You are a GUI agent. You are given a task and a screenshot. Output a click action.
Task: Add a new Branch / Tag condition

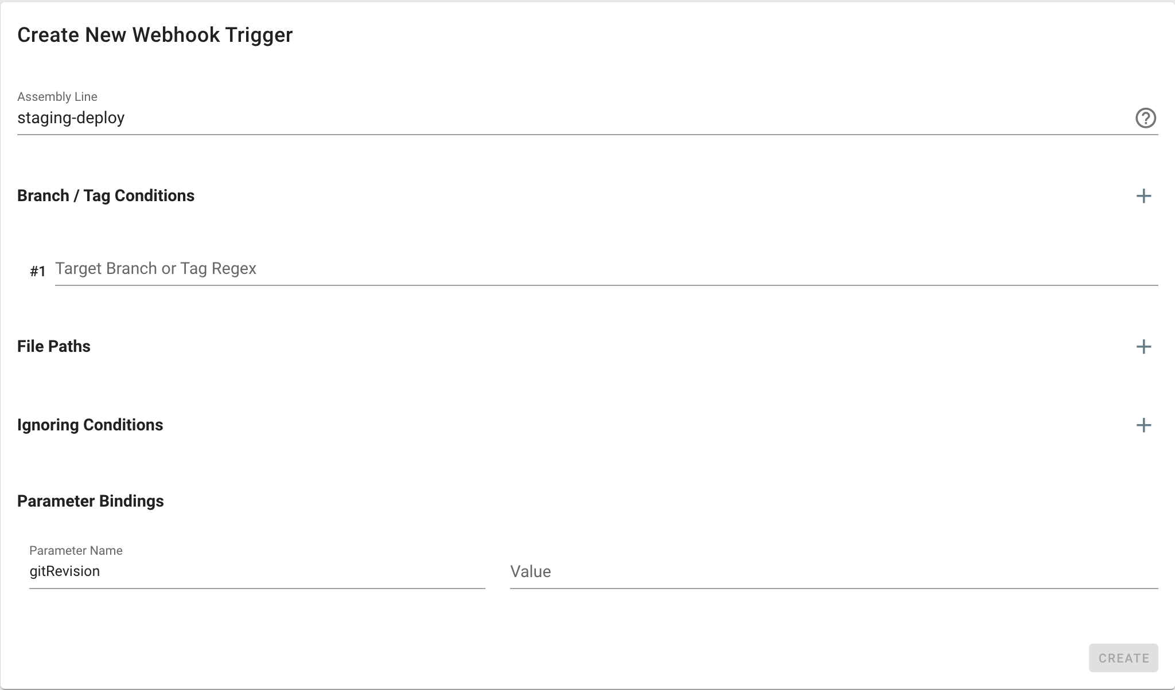tap(1143, 196)
